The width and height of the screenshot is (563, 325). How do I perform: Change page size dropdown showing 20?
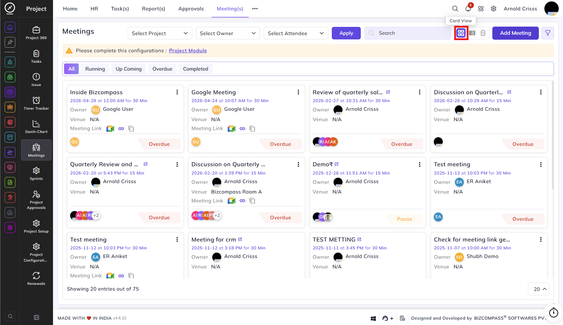pos(539,289)
